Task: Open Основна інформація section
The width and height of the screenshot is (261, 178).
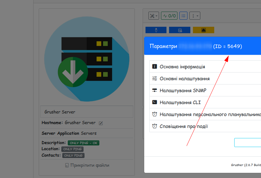Action: coord(205,66)
